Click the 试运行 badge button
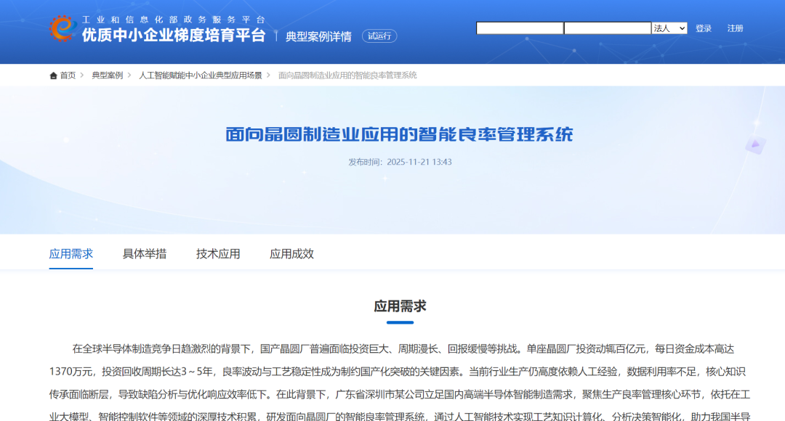 click(x=379, y=36)
